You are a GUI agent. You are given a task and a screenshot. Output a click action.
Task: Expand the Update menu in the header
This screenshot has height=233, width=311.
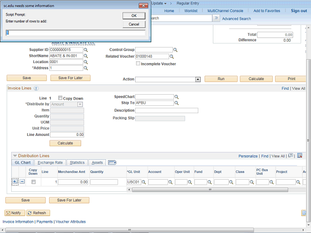click(158, 3)
